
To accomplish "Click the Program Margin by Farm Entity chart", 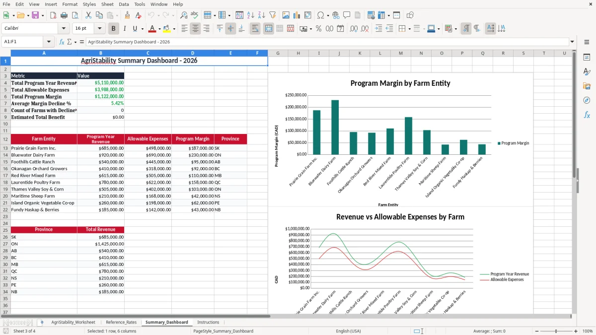I will (x=400, y=139).
